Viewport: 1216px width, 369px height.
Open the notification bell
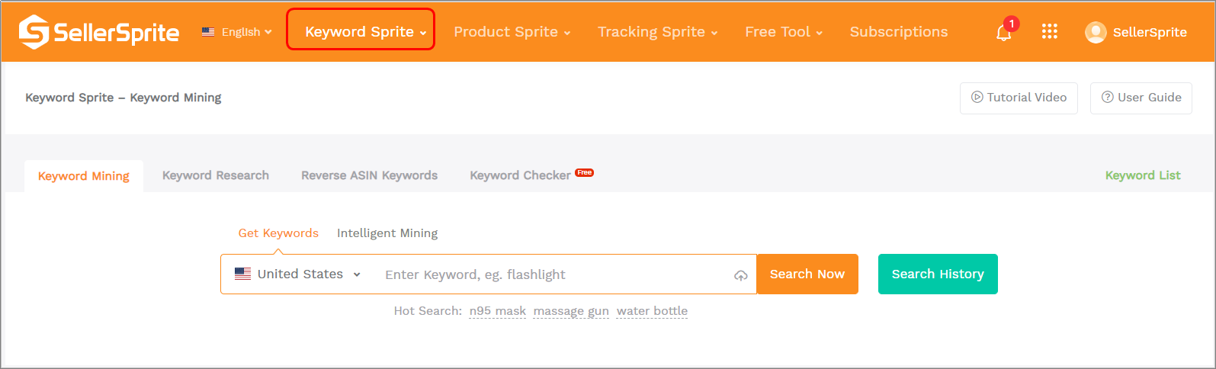(1003, 33)
